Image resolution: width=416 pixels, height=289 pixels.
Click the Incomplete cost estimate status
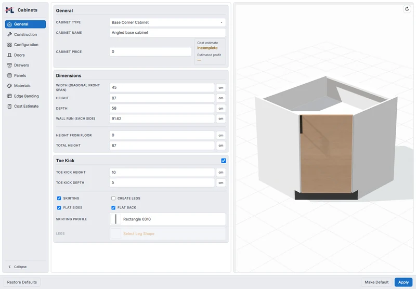[x=207, y=48]
